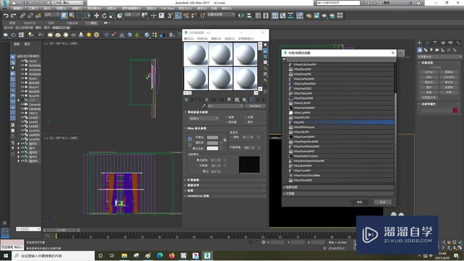The height and width of the screenshot is (261, 464).
Task: Enable the 线框 (Wire) checkbox
Action: pyautogui.click(x=227, y=117)
